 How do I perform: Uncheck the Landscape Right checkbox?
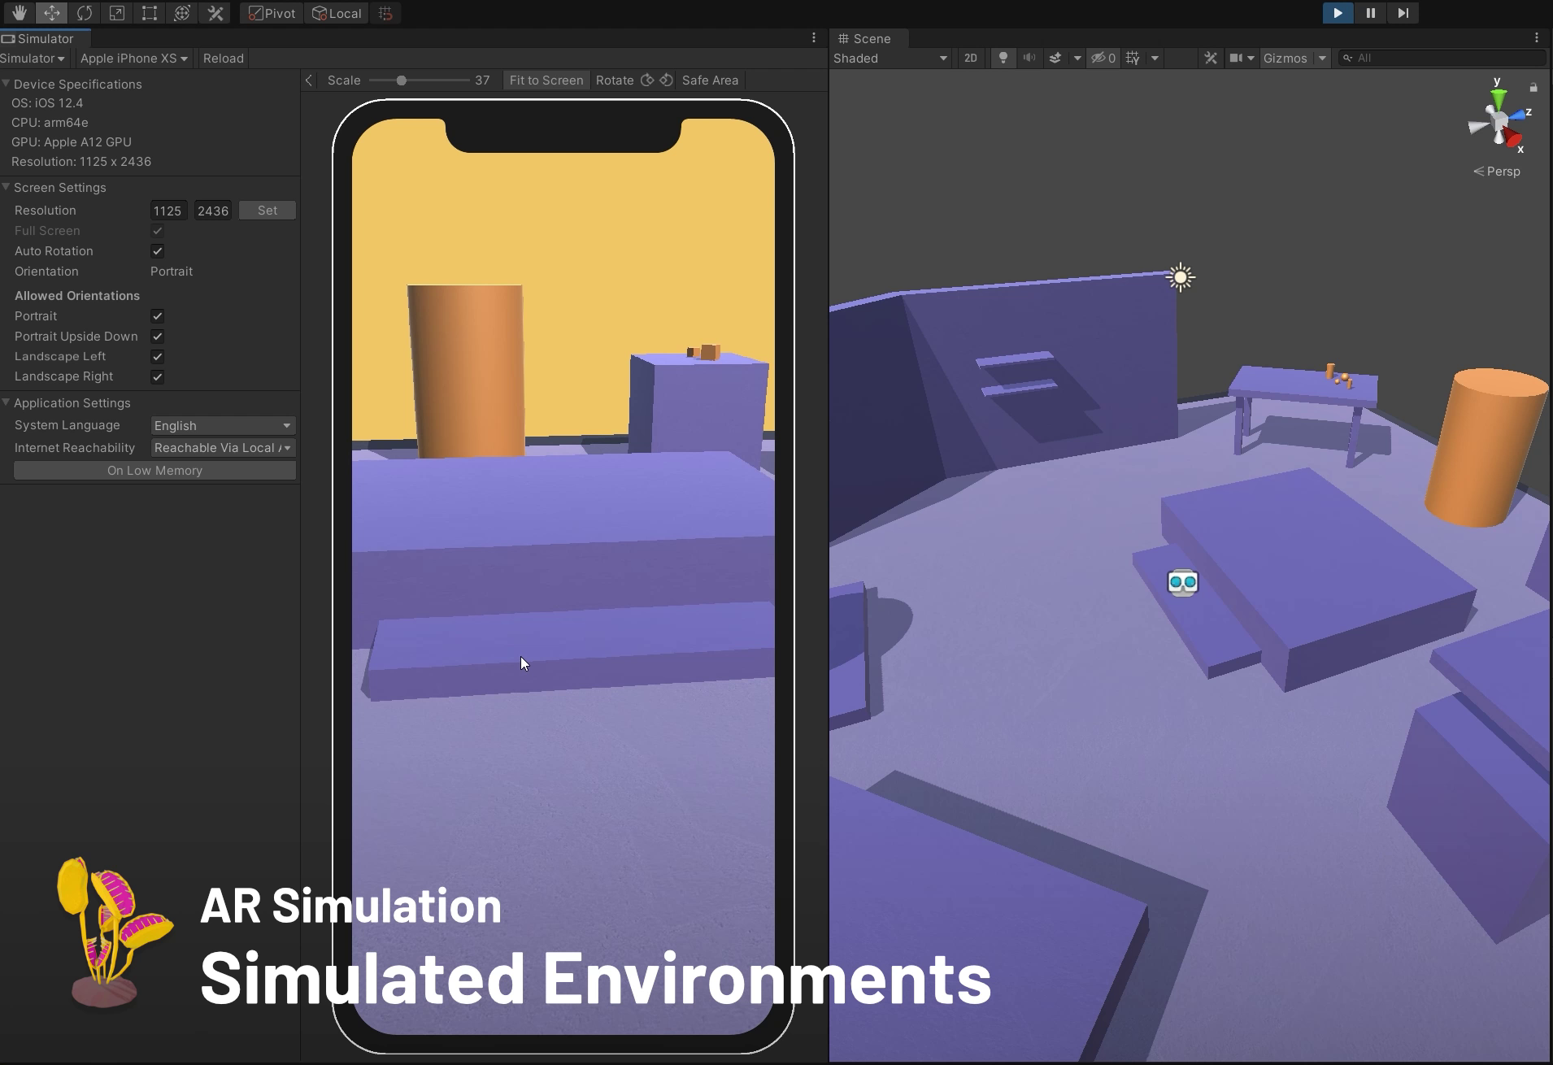tap(158, 377)
